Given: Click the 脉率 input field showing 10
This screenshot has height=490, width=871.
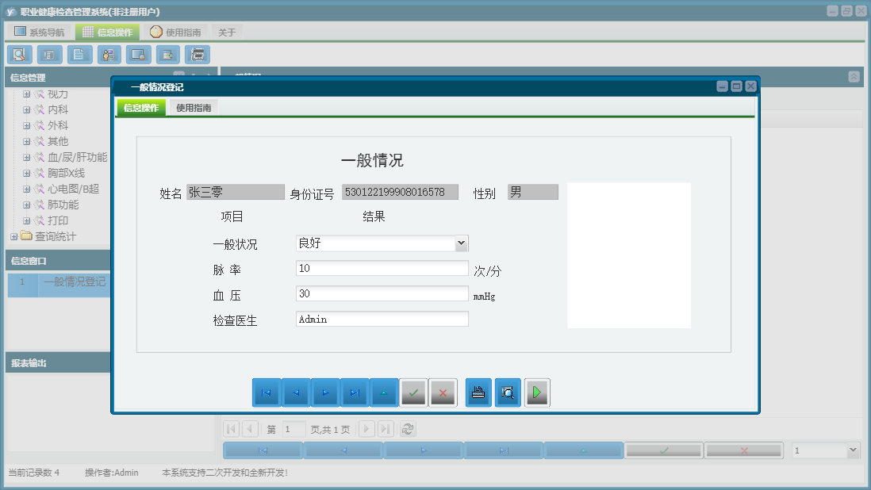Looking at the screenshot, I should click(381, 268).
